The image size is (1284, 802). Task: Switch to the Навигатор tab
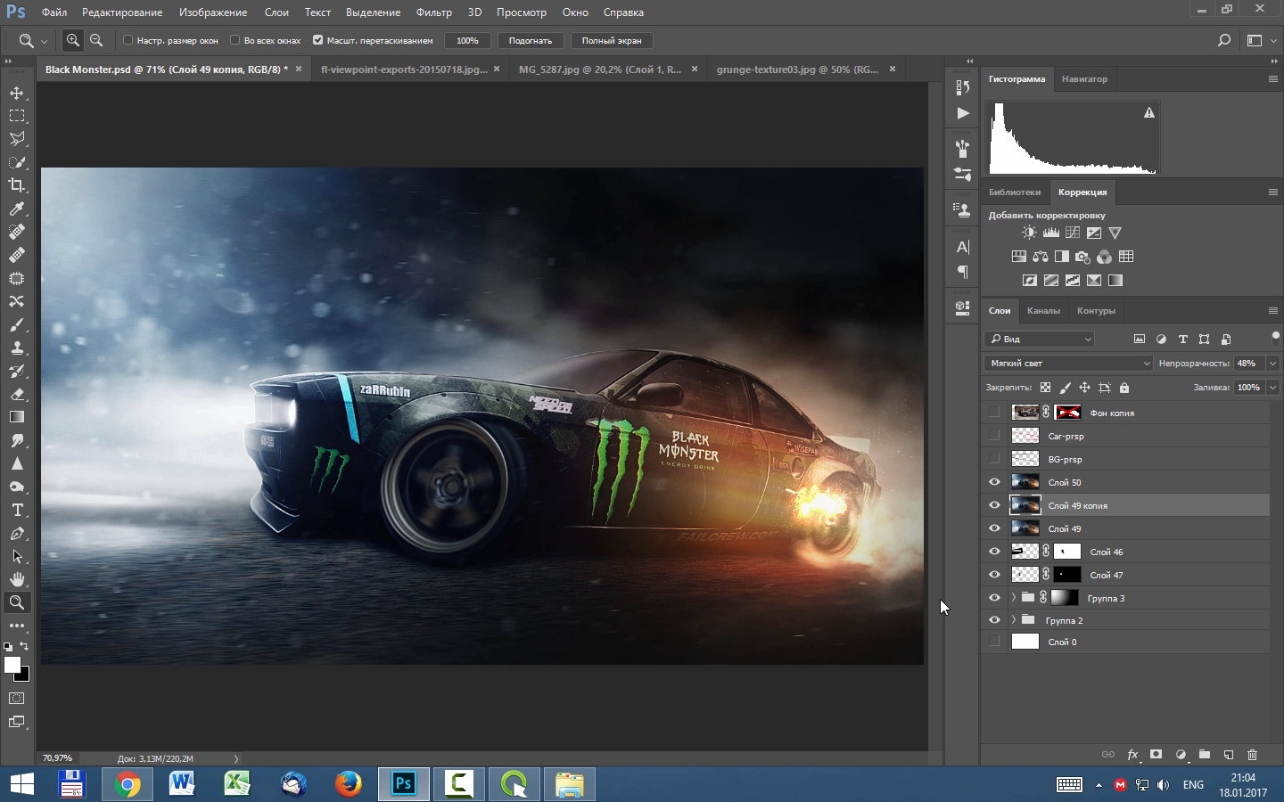click(1084, 79)
